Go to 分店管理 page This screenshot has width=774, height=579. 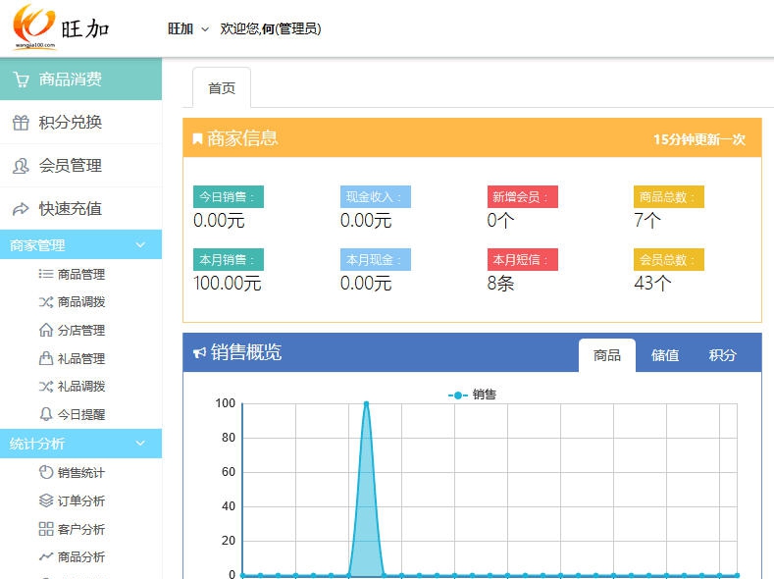coord(81,330)
